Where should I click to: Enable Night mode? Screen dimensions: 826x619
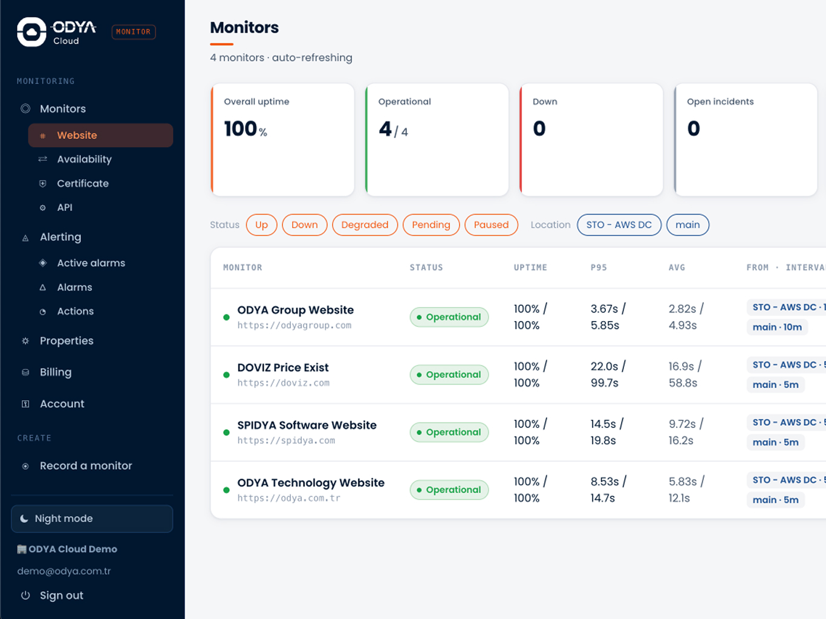[92, 519]
